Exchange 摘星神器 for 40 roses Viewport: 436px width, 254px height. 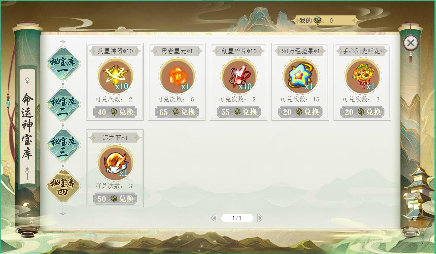coord(115,112)
